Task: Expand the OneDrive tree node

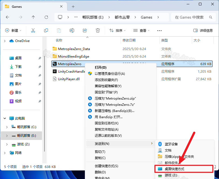Action: (5, 41)
